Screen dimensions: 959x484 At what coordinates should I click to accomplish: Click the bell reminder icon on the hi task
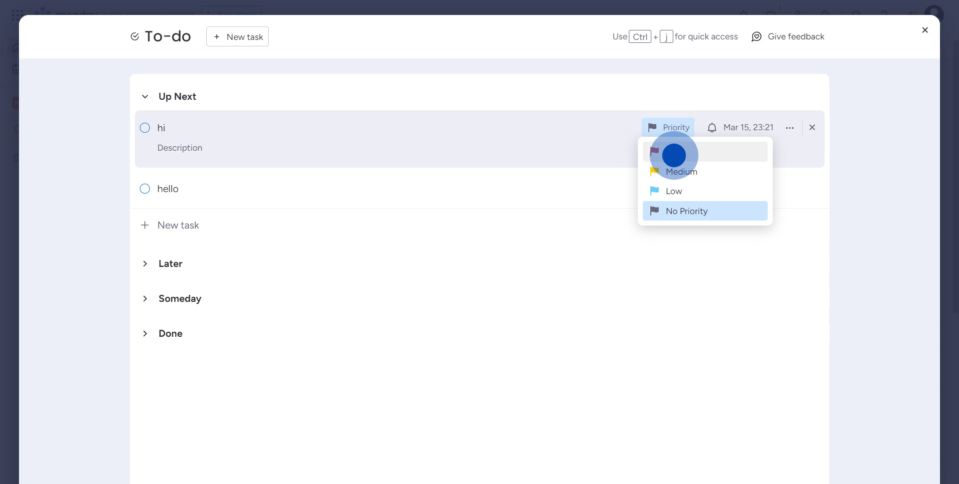712,128
